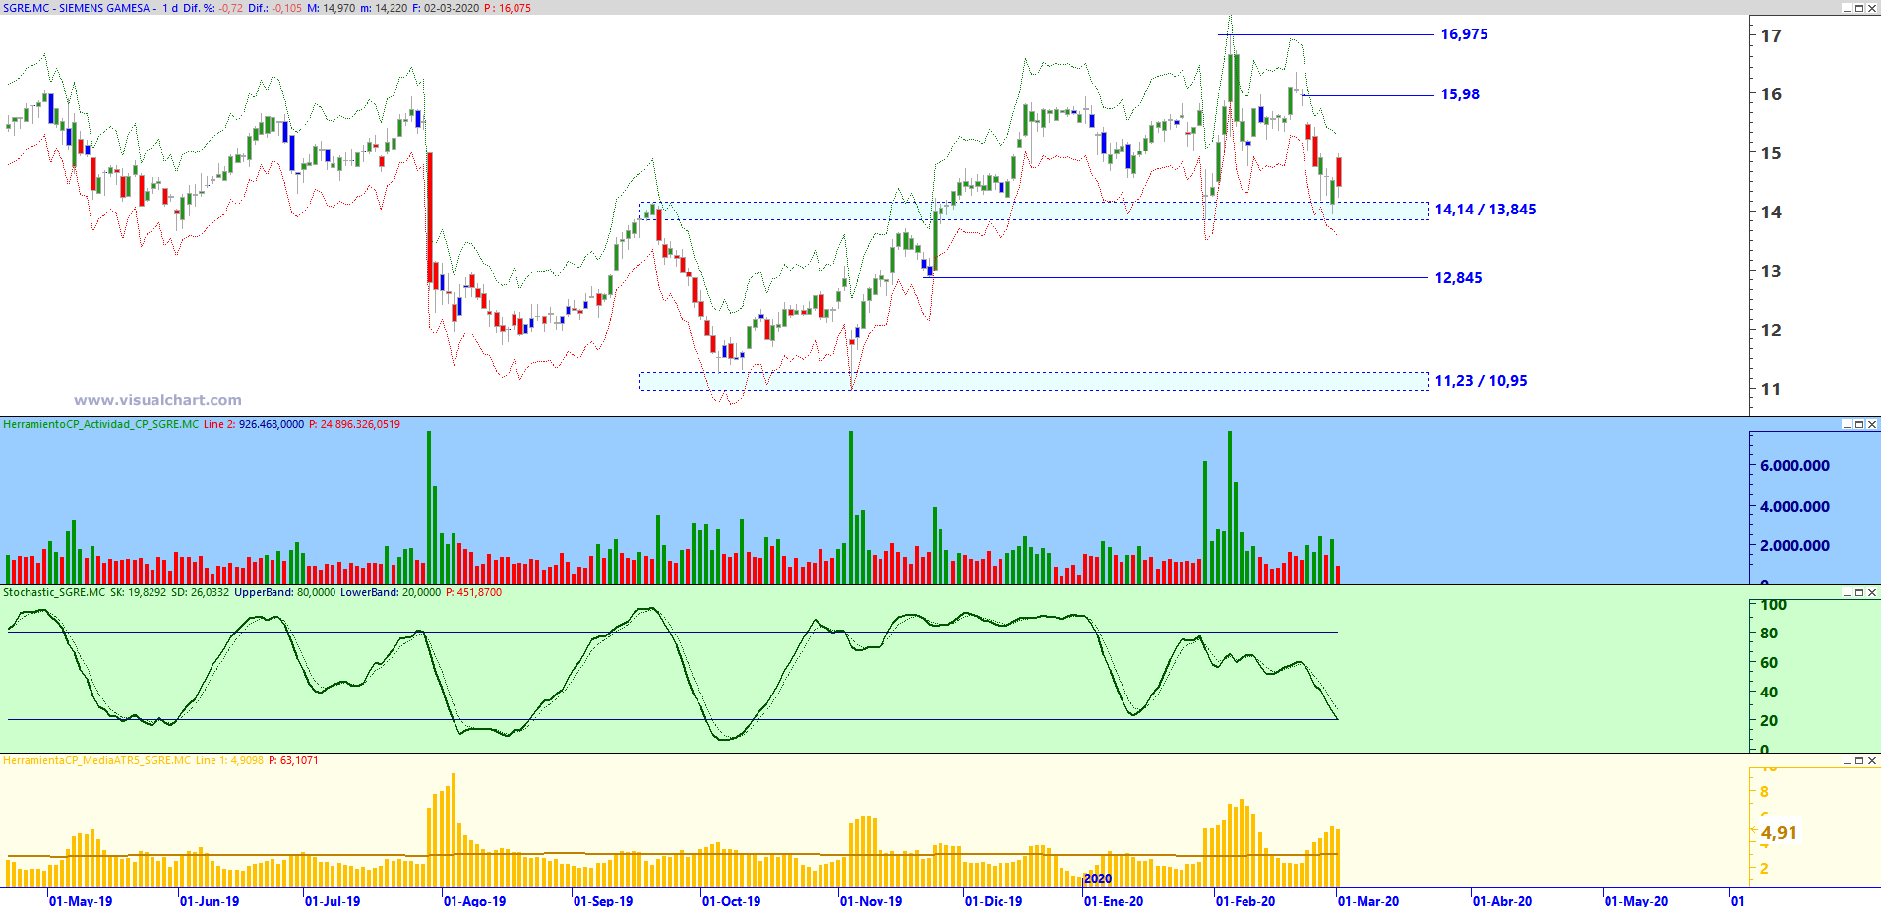Click the 17 value on the price axis
The width and height of the screenshot is (1881, 907).
(x=1771, y=36)
